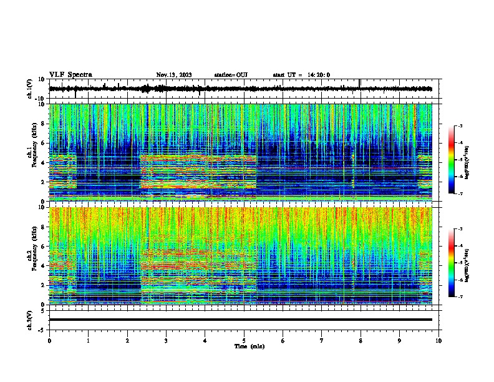The height and width of the screenshot is (382, 494).
Task: Click time axis tick label "9"
Action: tap(399, 341)
